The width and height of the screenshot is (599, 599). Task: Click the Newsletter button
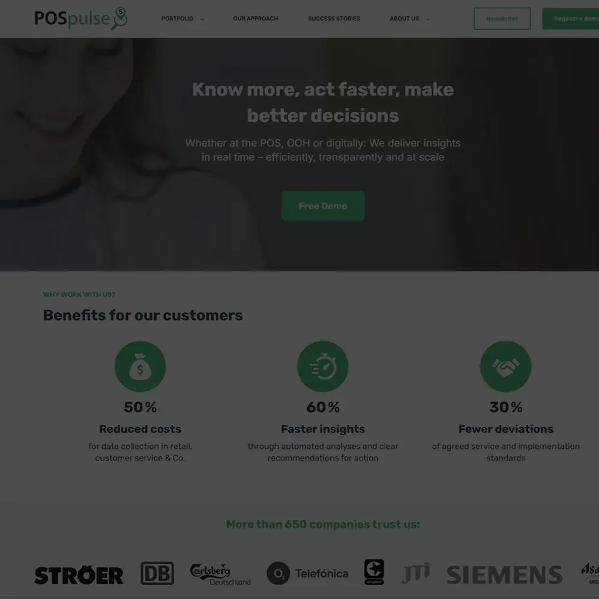point(502,19)
